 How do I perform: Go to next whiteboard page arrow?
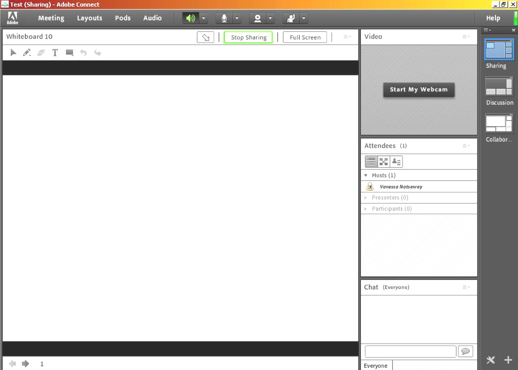[25, 364]
